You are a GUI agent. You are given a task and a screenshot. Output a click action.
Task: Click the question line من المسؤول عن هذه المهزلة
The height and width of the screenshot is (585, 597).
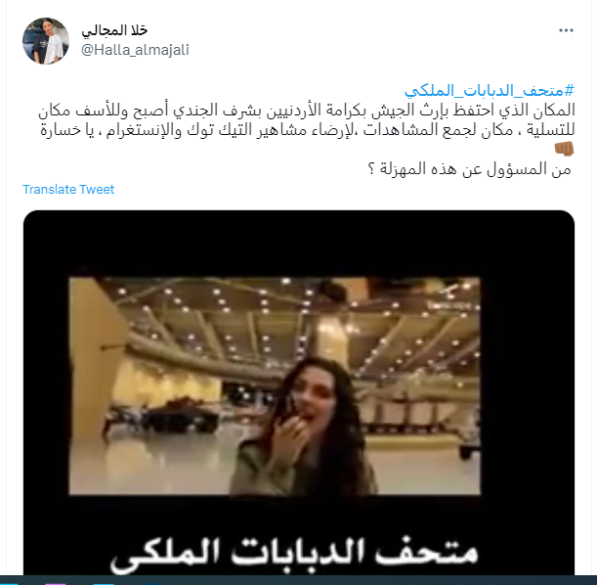pyautogui.click(x=469, y=168)
